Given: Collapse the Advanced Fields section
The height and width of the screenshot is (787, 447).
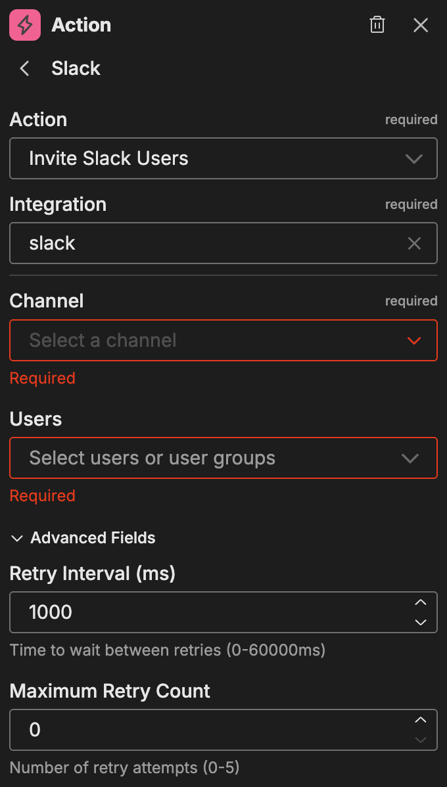Looking at the screenshot, I should 16,538.
